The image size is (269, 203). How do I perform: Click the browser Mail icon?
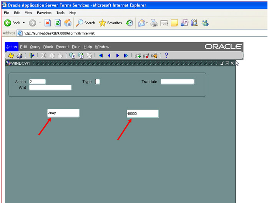click(141, 23)
